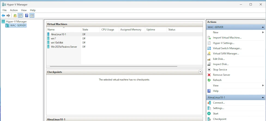The image size is (266, 121).
Task: Click the red Remove Server icon
Action: click(209, 75)
